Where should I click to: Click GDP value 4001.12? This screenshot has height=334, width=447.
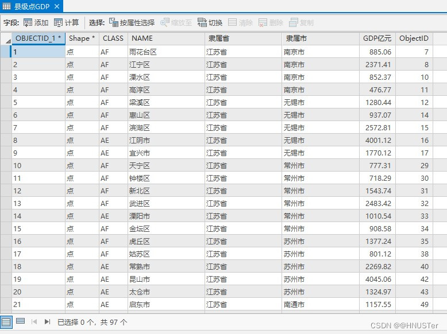[377, 141]
